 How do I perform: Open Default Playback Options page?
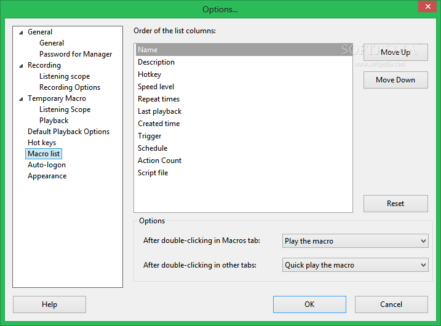coord(68,132)
